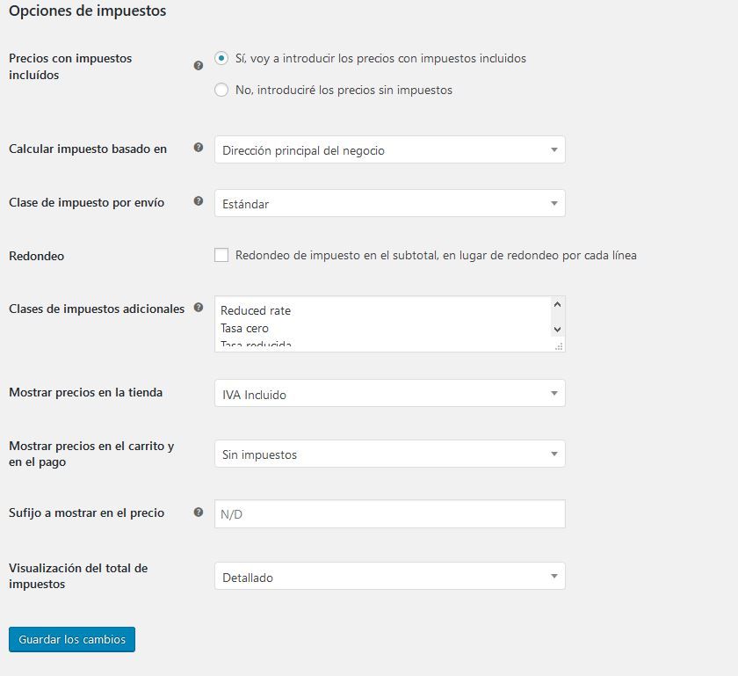Viewport: 738px width, 676px height.
Task: Click help icon beside Sufijo a mostrar en el precio
Action: coord(199,512)
